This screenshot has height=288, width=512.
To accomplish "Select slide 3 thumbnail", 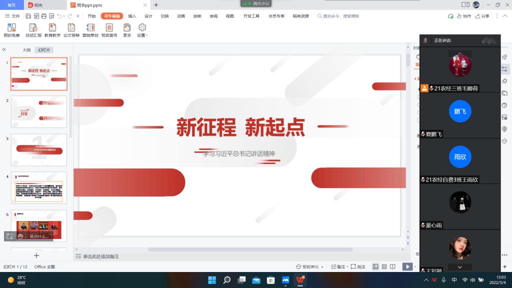I will pyautogui.click(x=39, y=149).
